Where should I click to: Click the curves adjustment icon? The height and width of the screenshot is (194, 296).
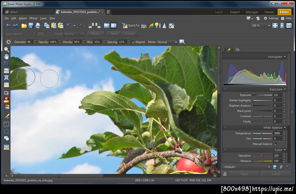click(171, 26)
